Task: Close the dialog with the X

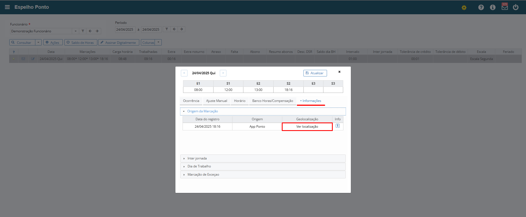Action: click(x=339, y=72)
